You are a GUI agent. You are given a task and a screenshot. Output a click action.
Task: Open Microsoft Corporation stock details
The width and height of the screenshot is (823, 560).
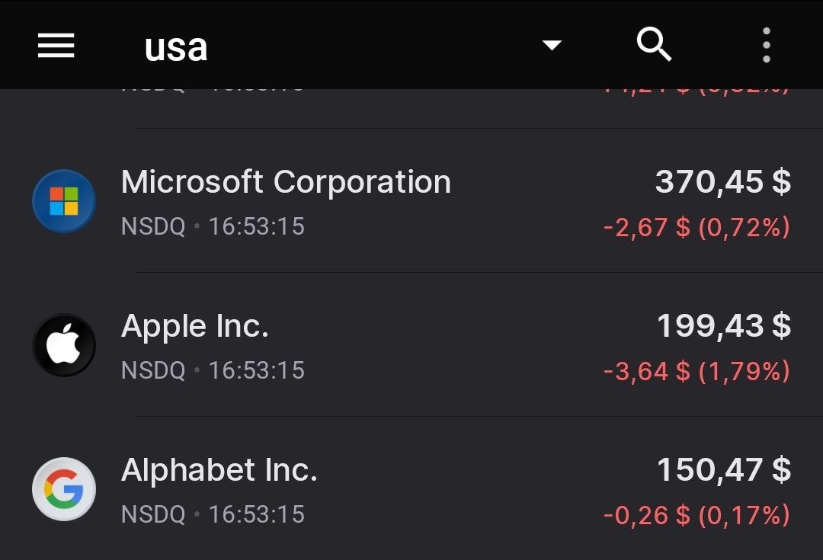[286, 183]
